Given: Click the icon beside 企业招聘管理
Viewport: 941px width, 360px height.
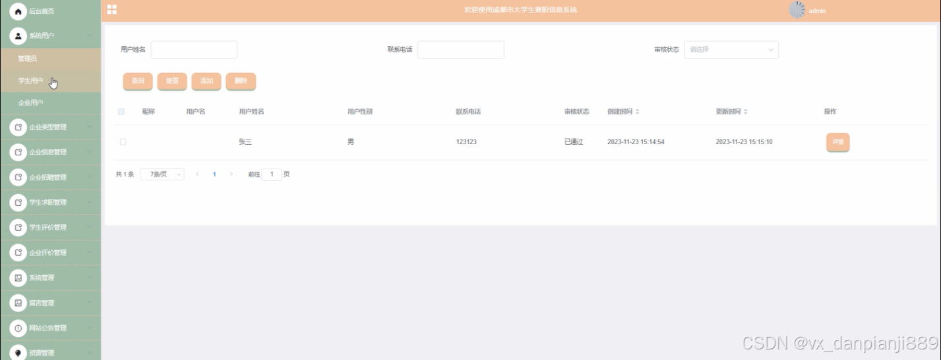Looking at the screenshot, I should [18, 177].
